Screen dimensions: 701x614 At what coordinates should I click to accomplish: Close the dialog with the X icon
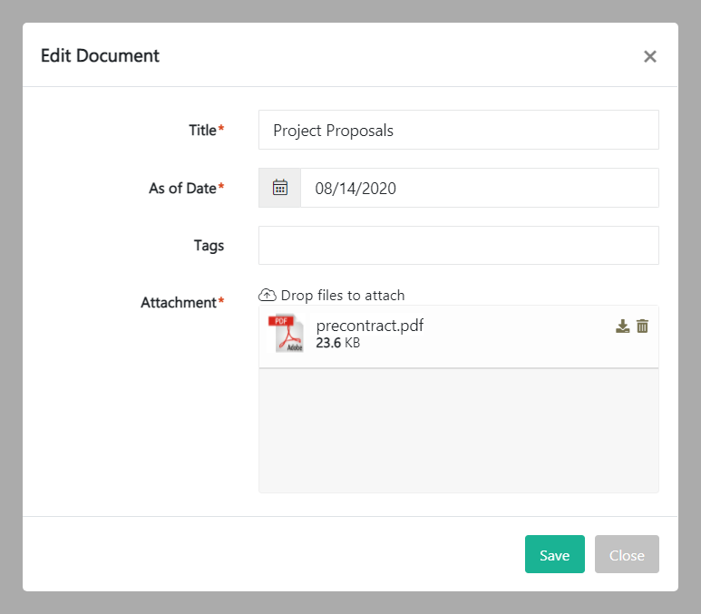tap(649, 56)
